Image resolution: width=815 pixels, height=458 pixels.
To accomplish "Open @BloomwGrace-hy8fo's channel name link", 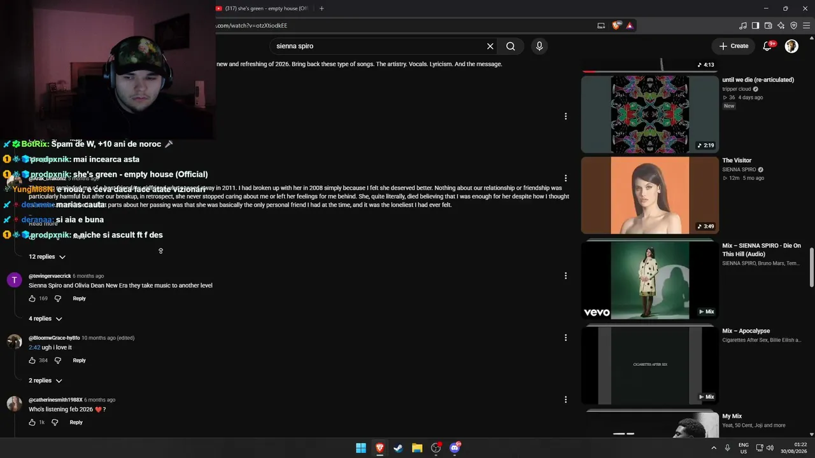I will tap(54, 338).
